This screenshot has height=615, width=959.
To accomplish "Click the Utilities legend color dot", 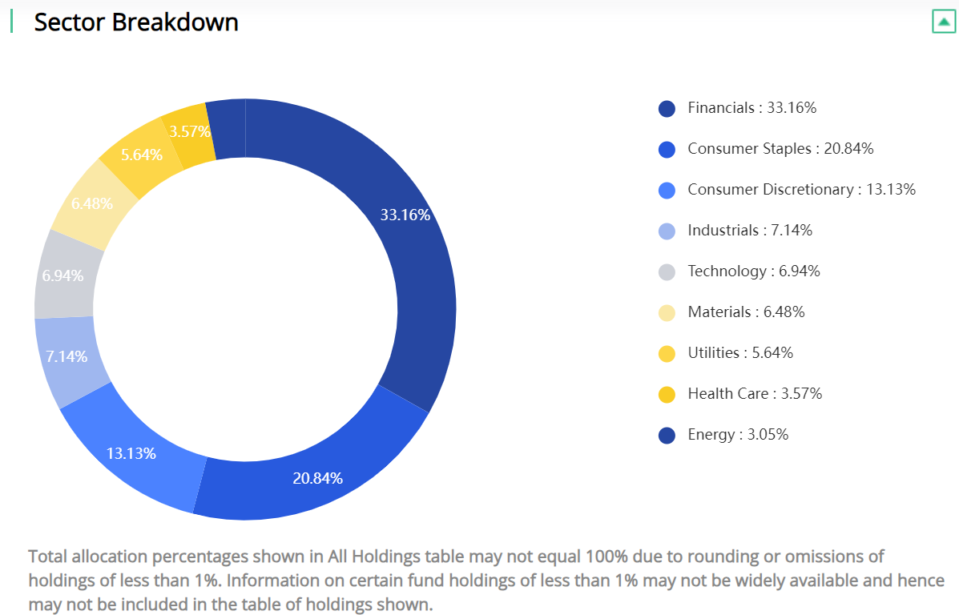I will pos(667,353).
